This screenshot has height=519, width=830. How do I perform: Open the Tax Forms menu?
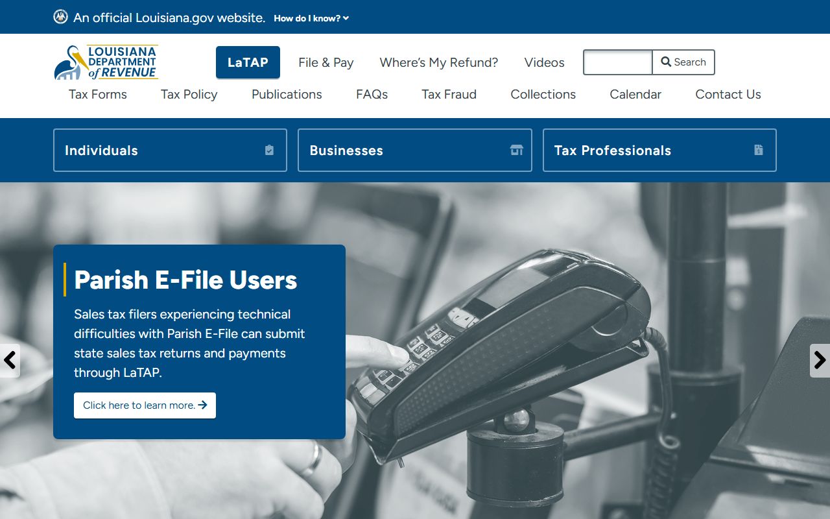pos(98,94)
